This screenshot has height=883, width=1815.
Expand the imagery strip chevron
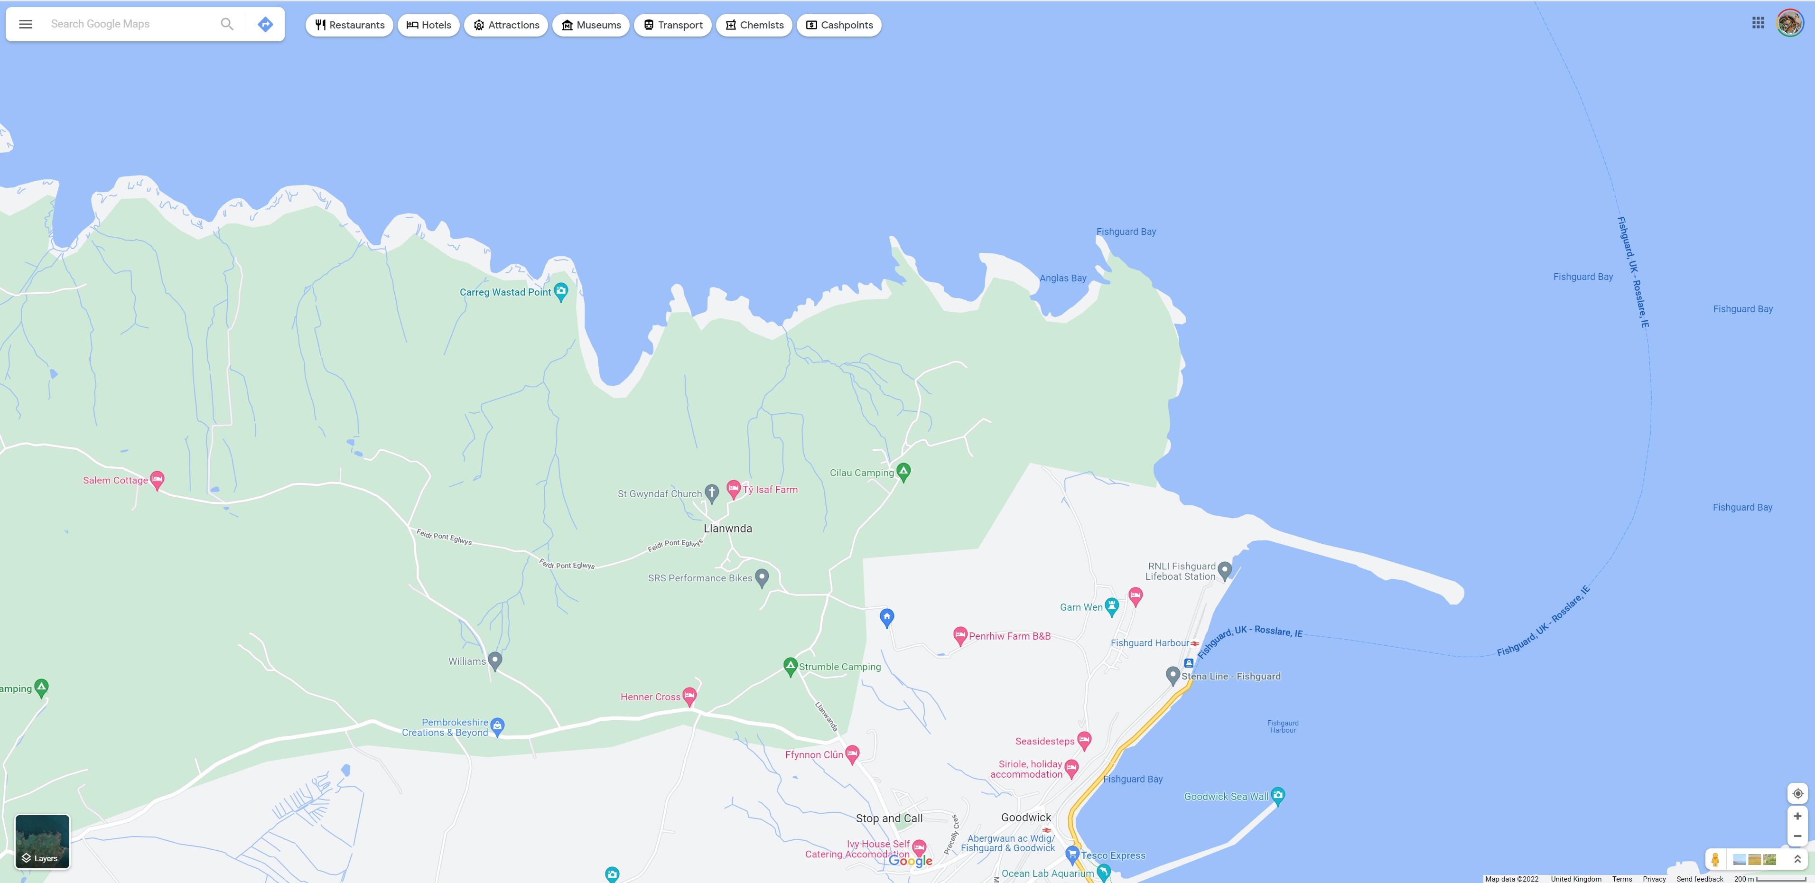tap(1797, 859)
